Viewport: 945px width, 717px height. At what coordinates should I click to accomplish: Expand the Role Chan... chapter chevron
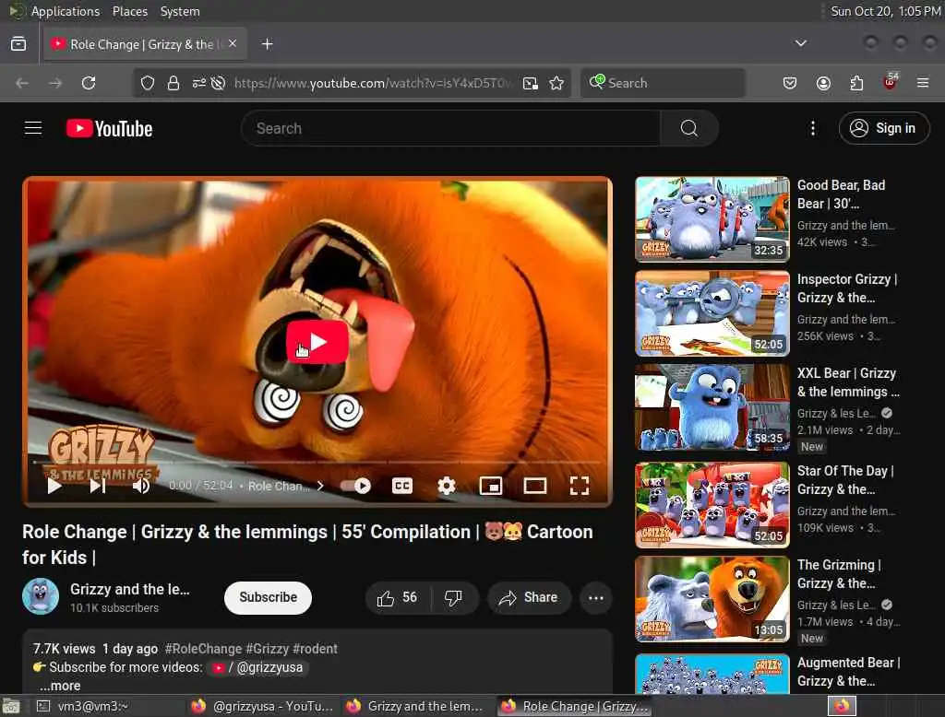coord(320,486)
